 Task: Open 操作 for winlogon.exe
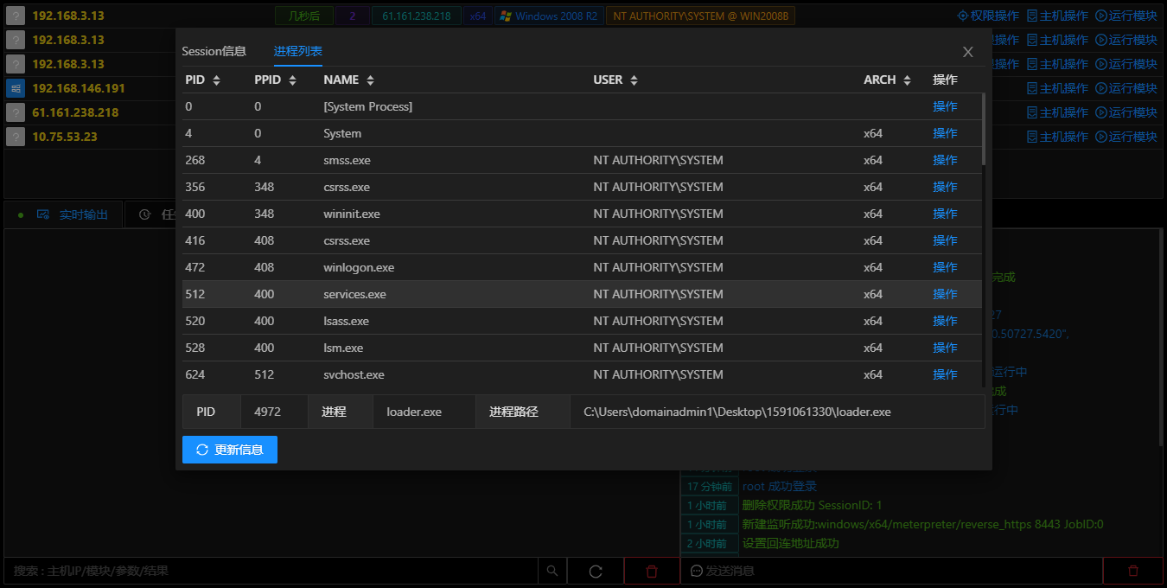[945, 267]
